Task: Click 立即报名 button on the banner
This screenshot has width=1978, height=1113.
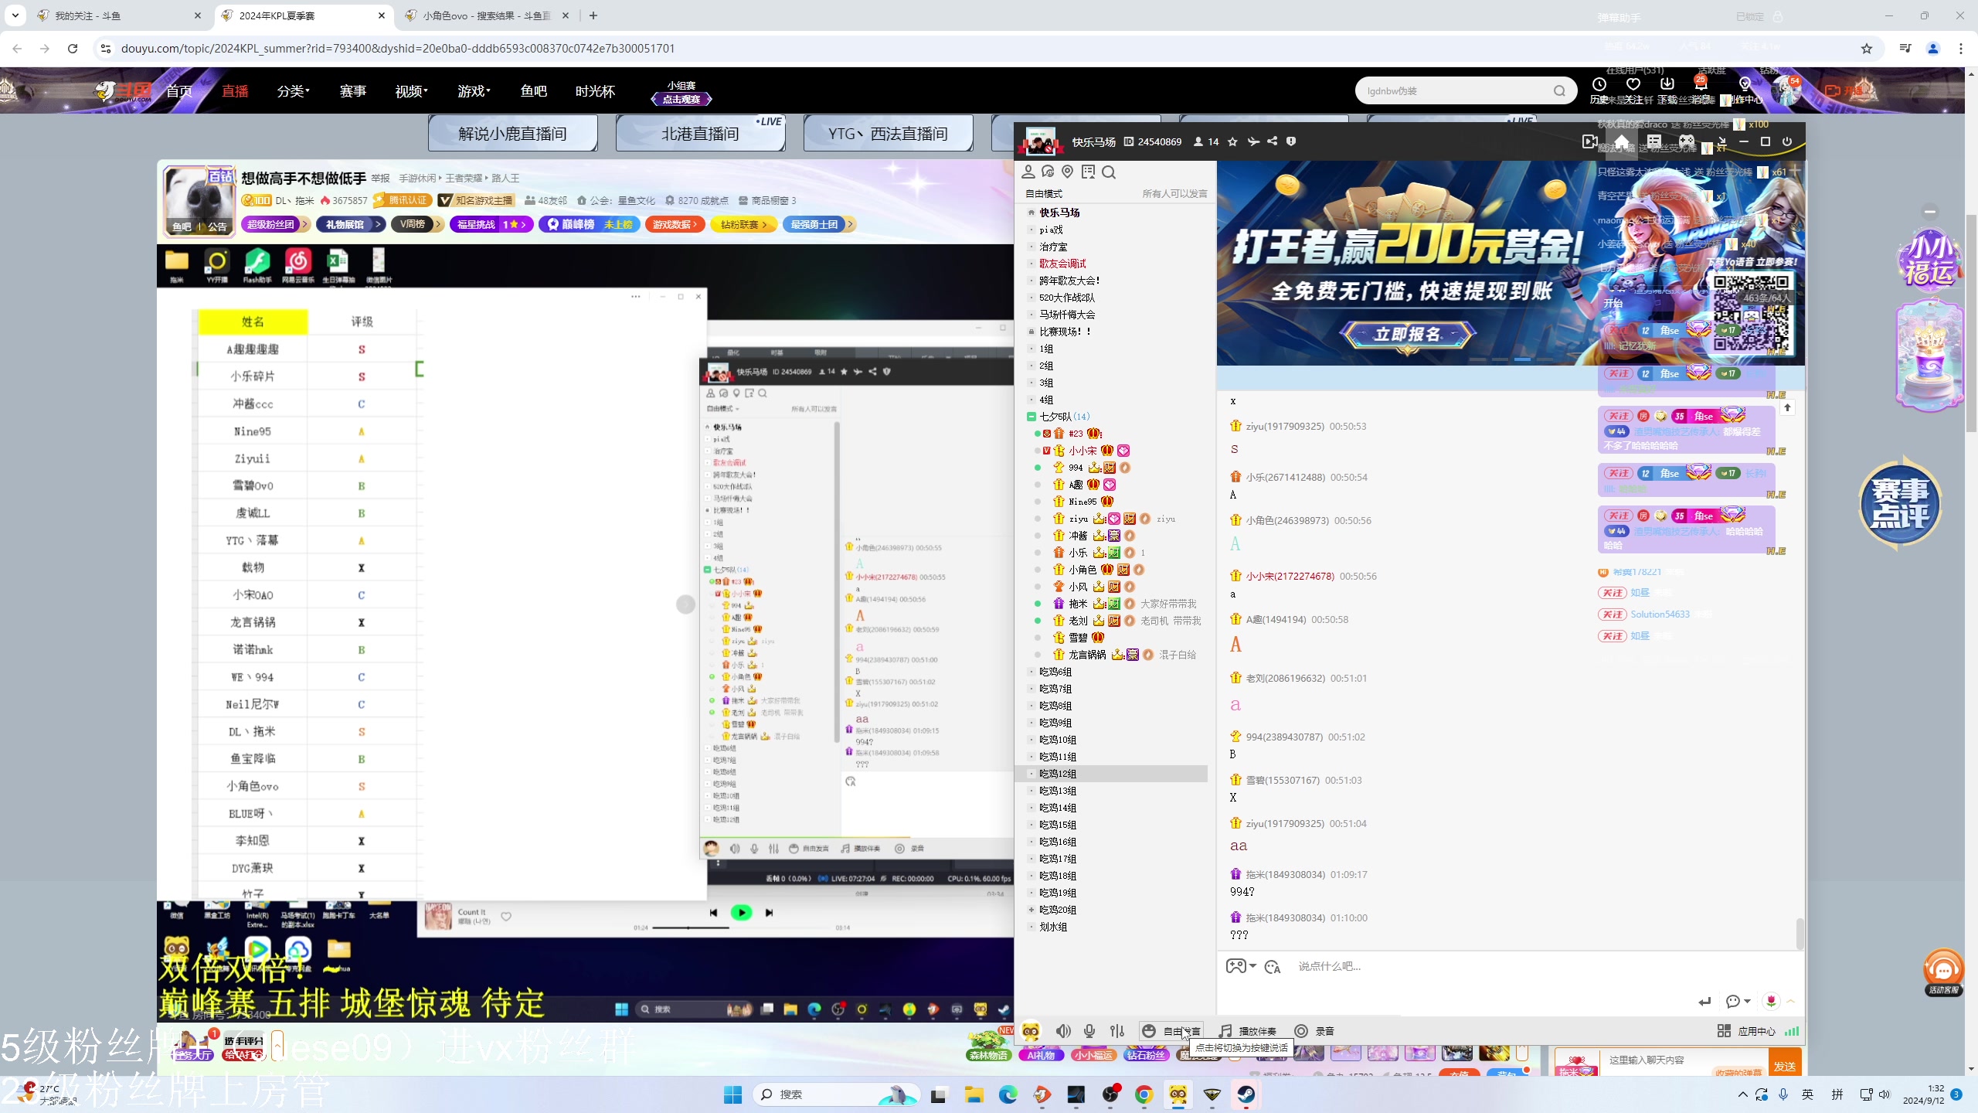Action: (x=1408, y=334)
